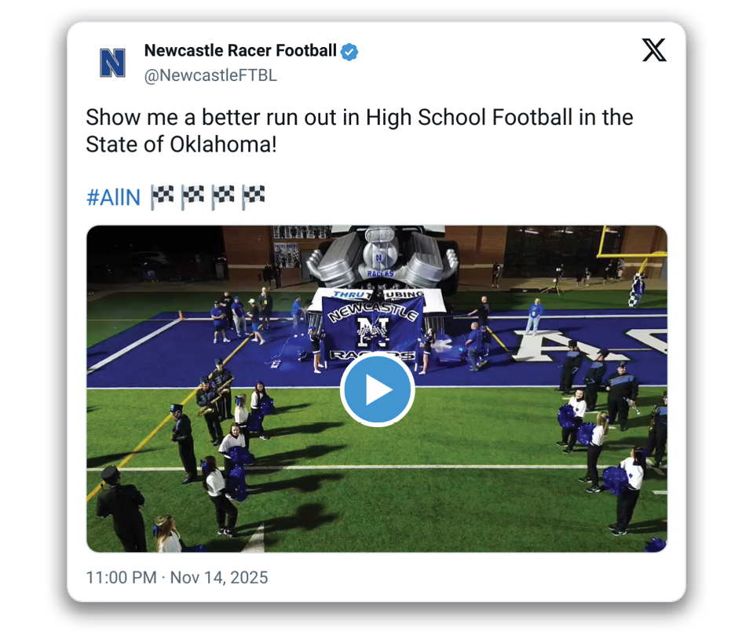Click the last checkered flag emoji
This screenshot has height=636, width=753.
[253, 197]
